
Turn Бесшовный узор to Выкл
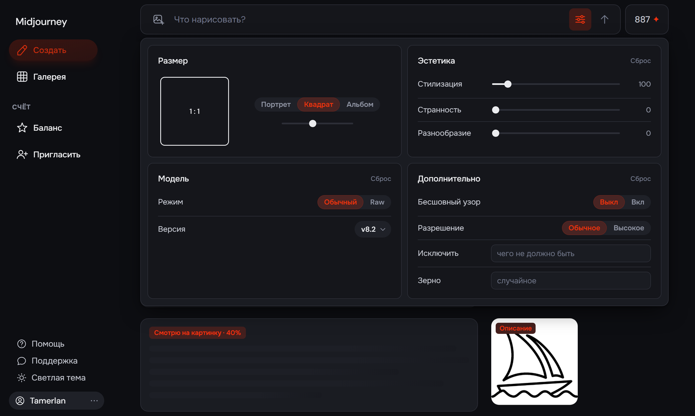(609, 202)
